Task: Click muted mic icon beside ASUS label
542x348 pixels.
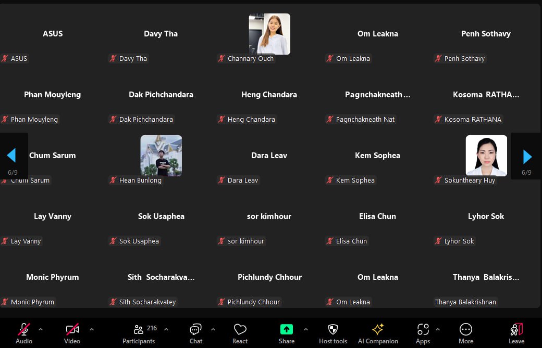Action: pyautogui.click(x=5, y=58)
